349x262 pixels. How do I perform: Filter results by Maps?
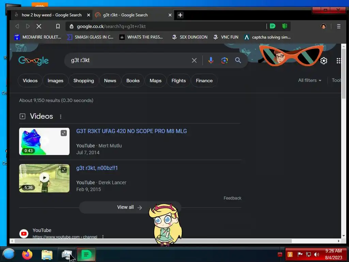155,81
